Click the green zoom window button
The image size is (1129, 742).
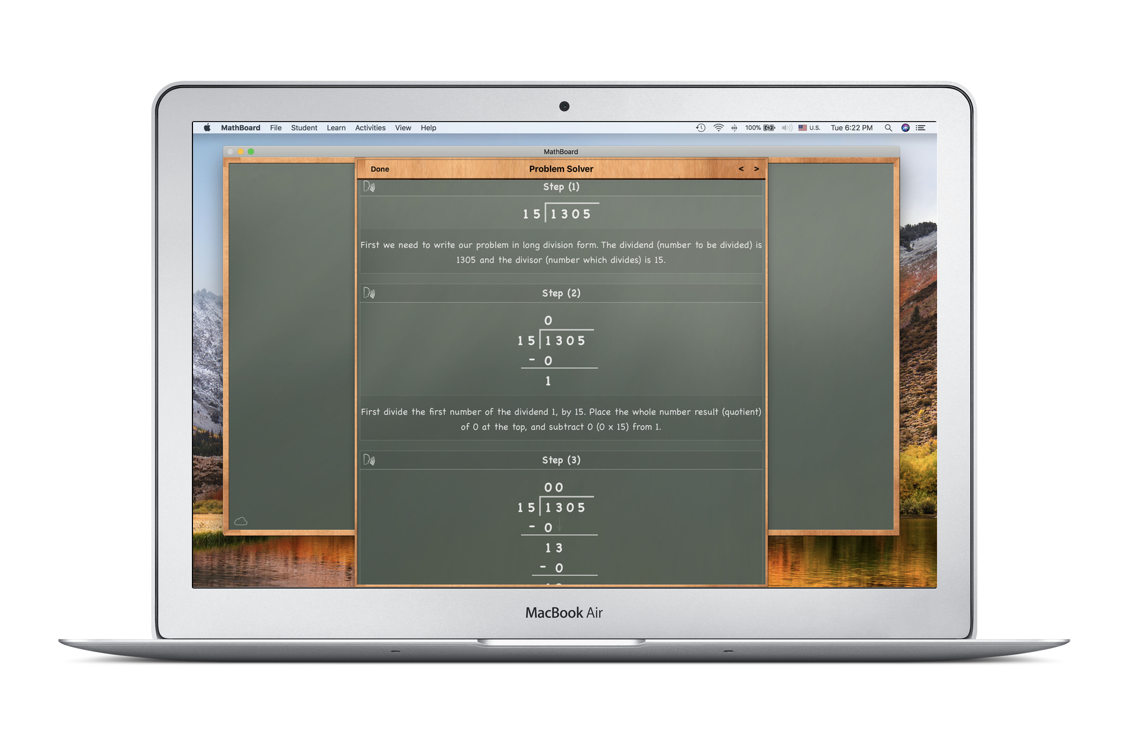point(251,152)
